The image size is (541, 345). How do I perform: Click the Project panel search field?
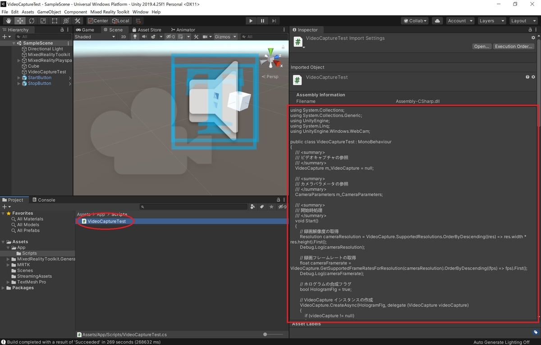pyautogui.click(x=194, y=207)
